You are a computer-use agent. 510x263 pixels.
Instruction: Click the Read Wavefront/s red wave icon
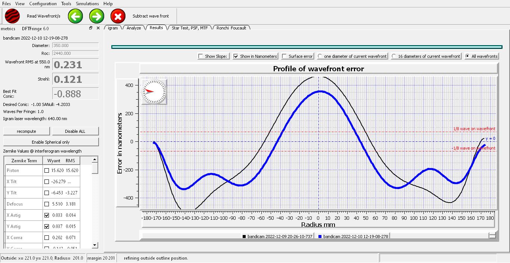(12, 16)
